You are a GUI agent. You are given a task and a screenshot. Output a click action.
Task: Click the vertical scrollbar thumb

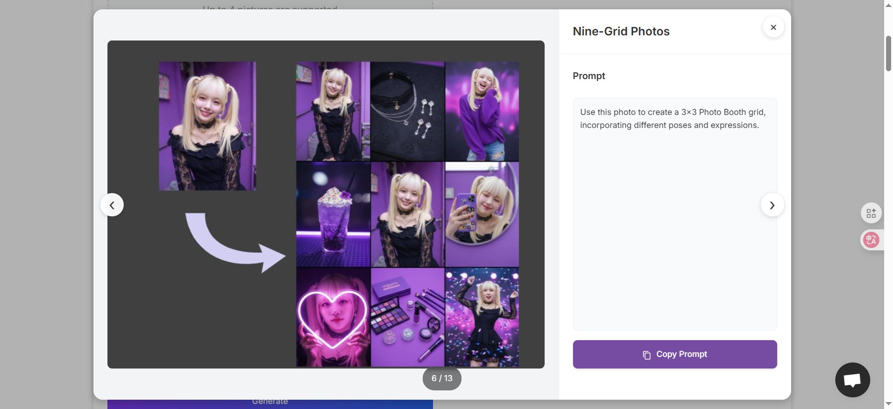coord(888,54)
